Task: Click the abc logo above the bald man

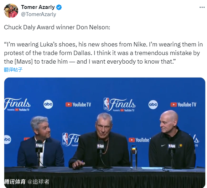Action: coord(153,105)
